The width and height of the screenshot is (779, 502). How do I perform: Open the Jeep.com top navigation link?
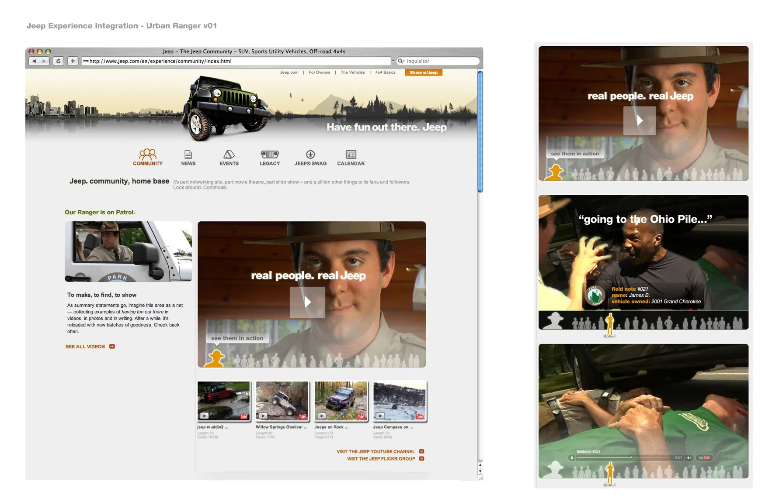coord(289,72)
